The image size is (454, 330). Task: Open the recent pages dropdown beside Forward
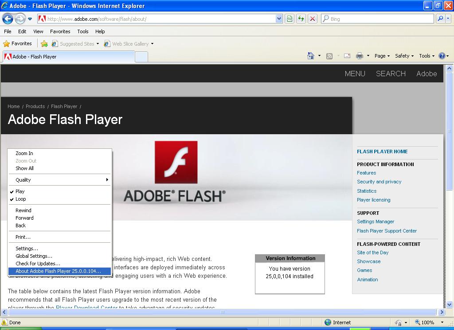(30, 19)
